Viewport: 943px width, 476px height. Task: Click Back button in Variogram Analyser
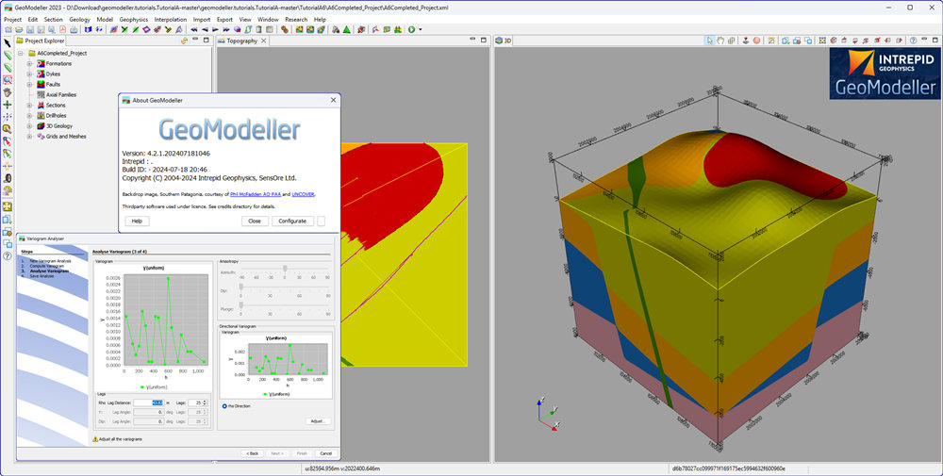click(x=253, y=453)
